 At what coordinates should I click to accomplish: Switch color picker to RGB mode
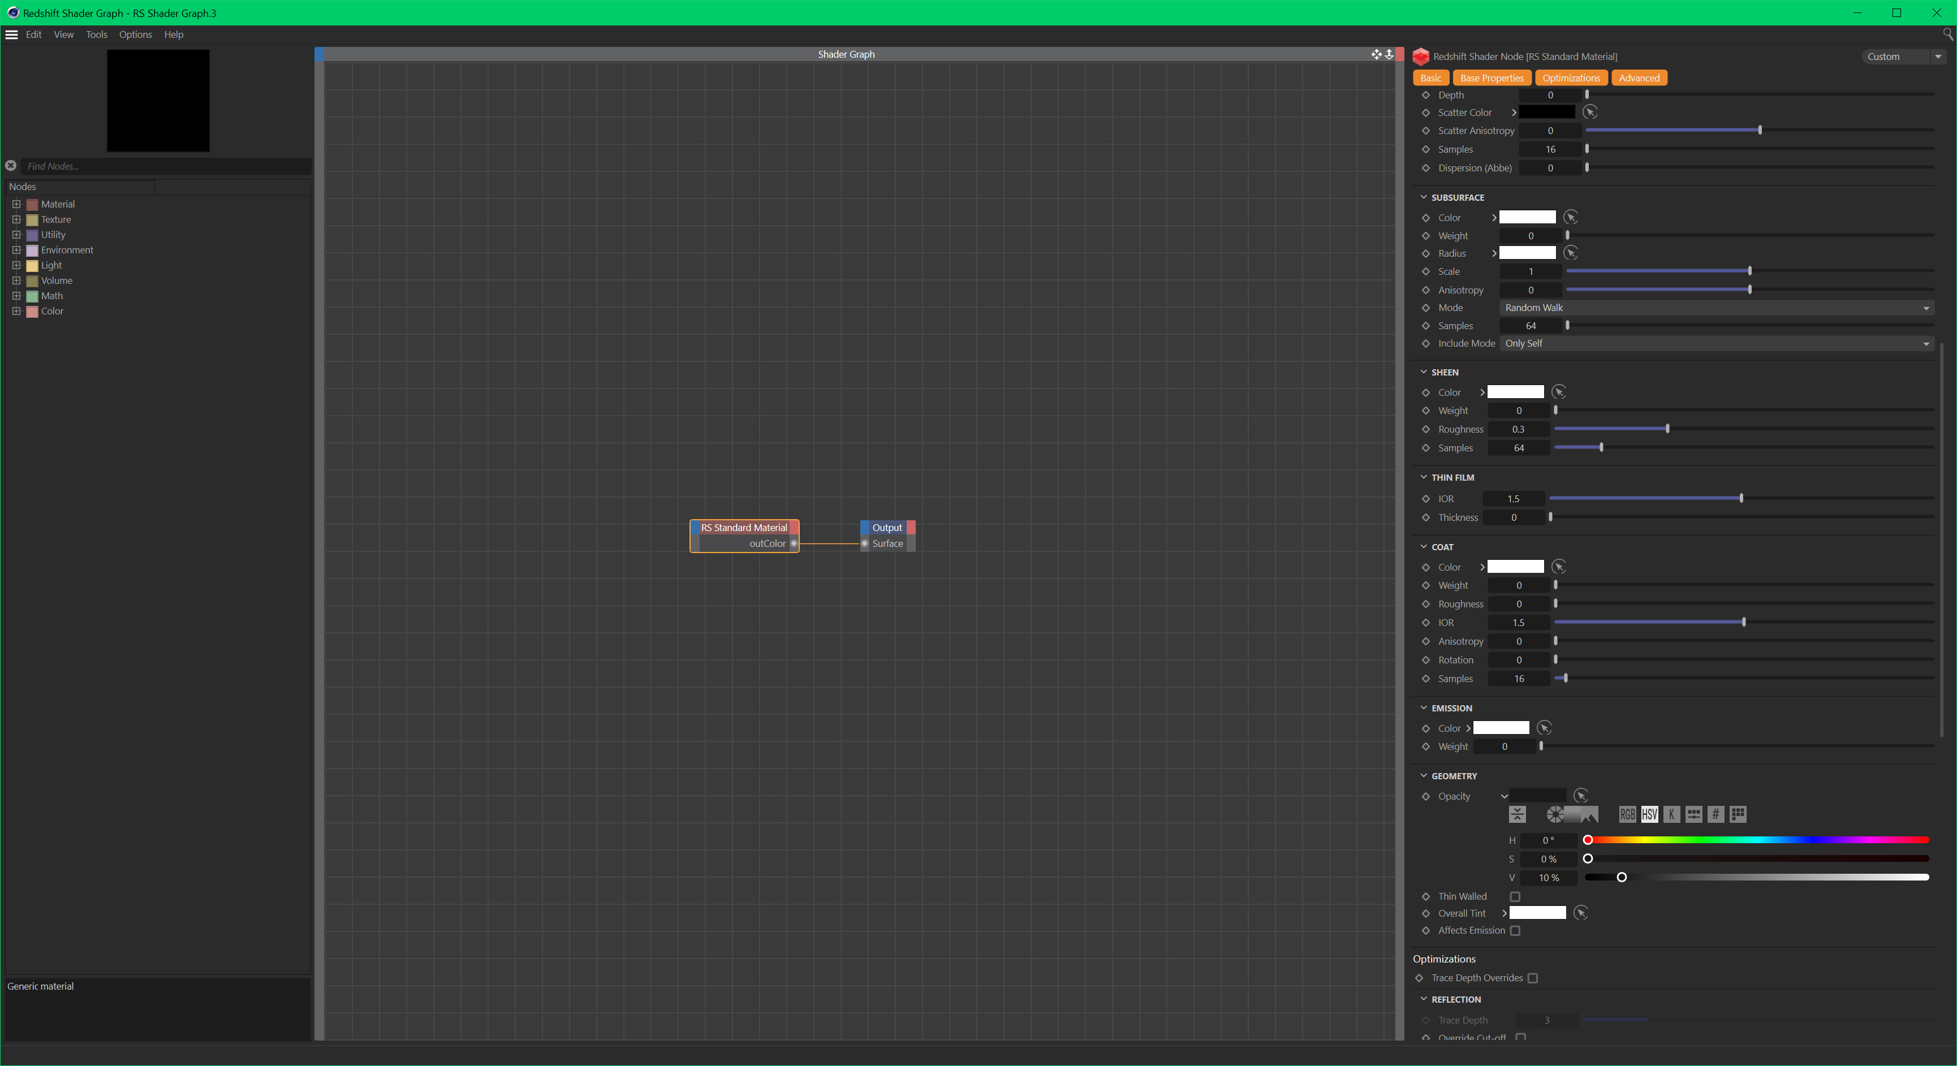click(1627, 814)
